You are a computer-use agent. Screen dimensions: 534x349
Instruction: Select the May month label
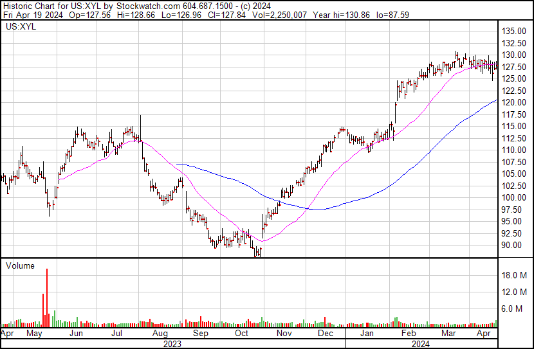[34, 333]
